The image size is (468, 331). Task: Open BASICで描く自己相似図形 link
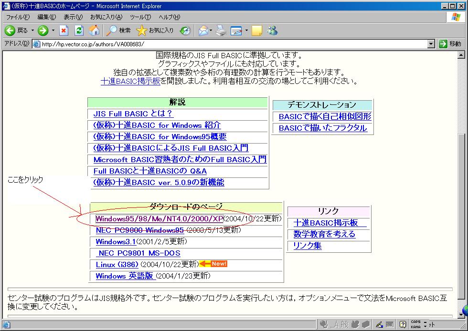pos(325,116)
